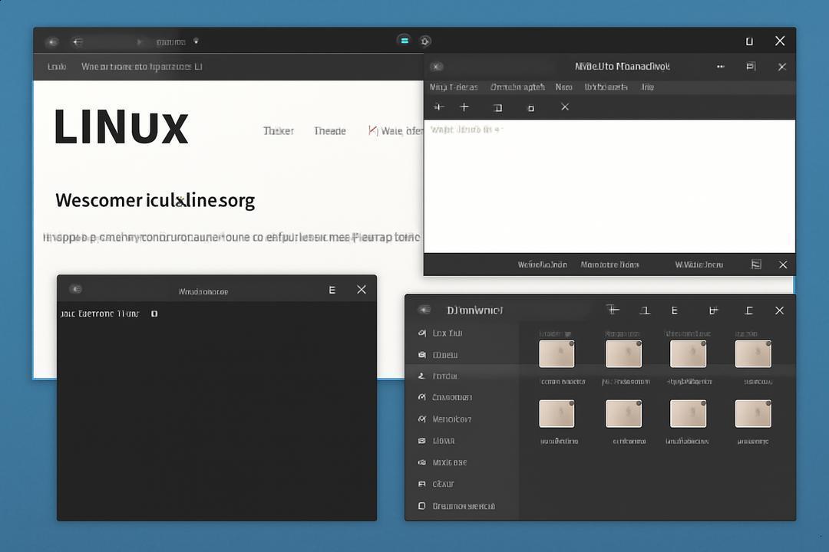Click the E-shaped menu icon in terminal title bar
The image size is (829, 552).
(332, 290)
